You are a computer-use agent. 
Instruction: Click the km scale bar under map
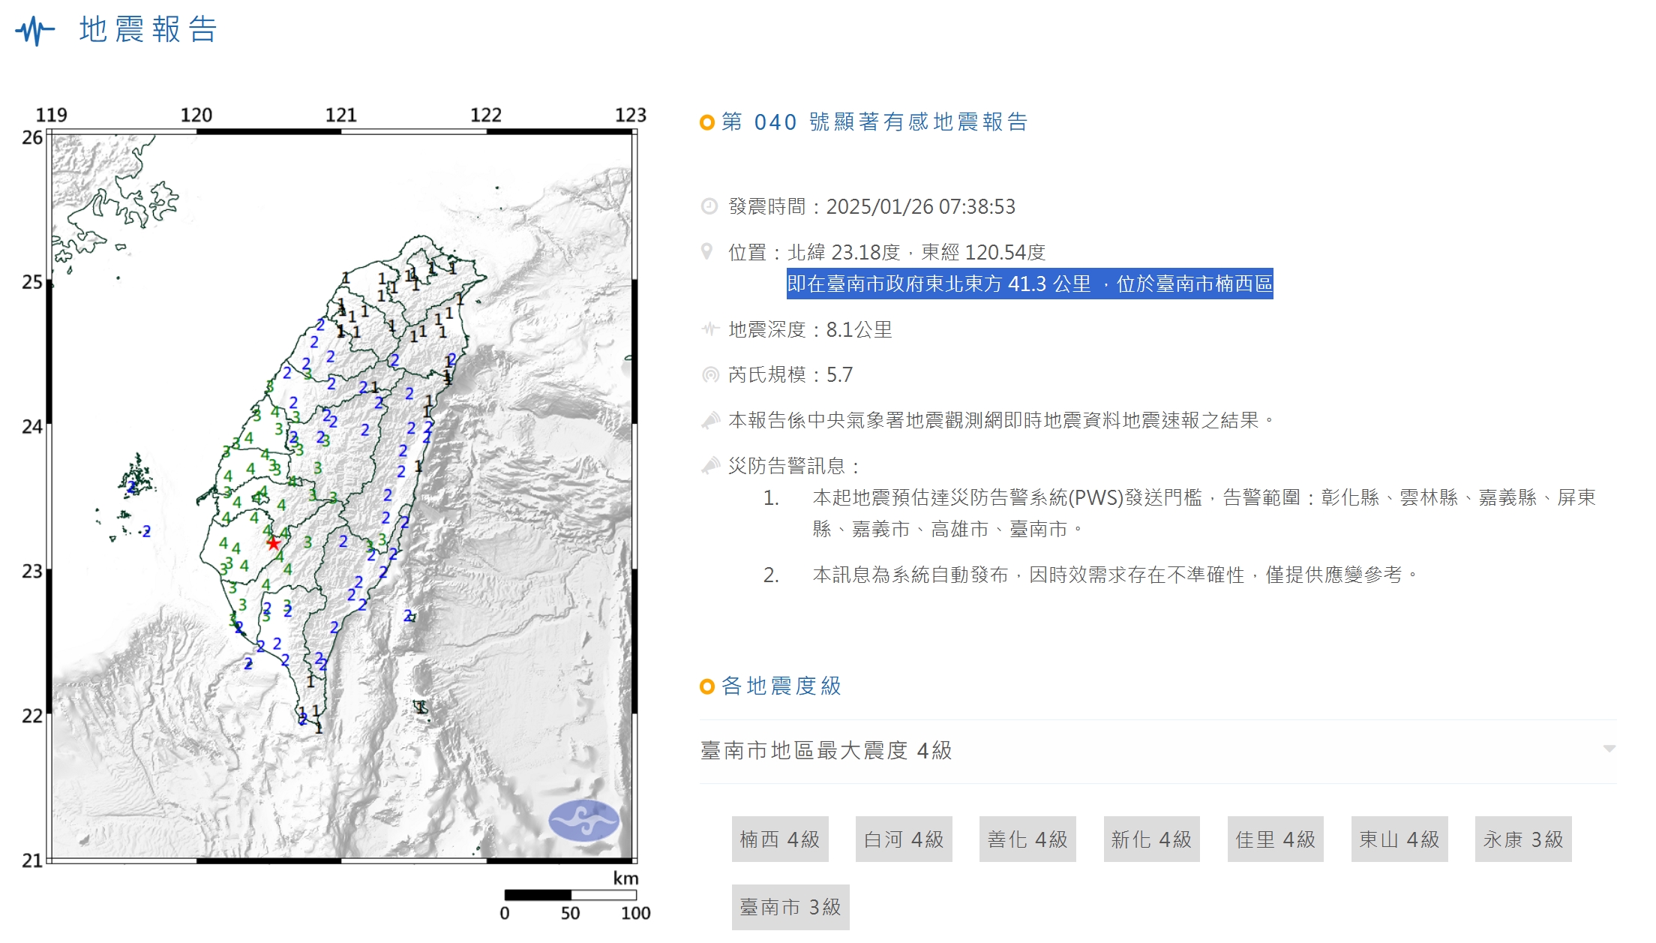(570, 895)
